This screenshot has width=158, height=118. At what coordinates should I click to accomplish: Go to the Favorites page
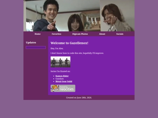click(56, 34)
